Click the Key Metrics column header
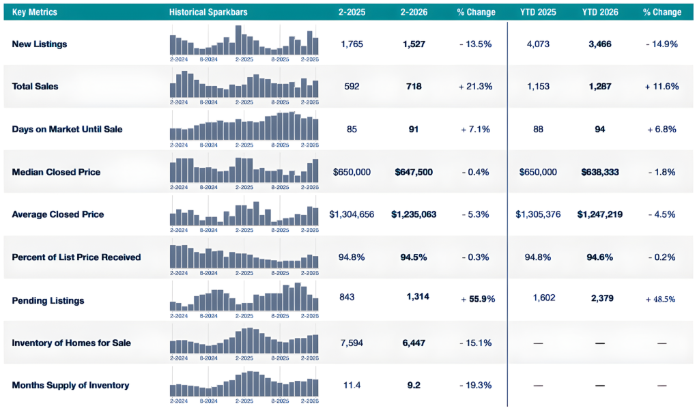This screenshot has height=415, width=697. pyautogui.click(x=35, y=12)
